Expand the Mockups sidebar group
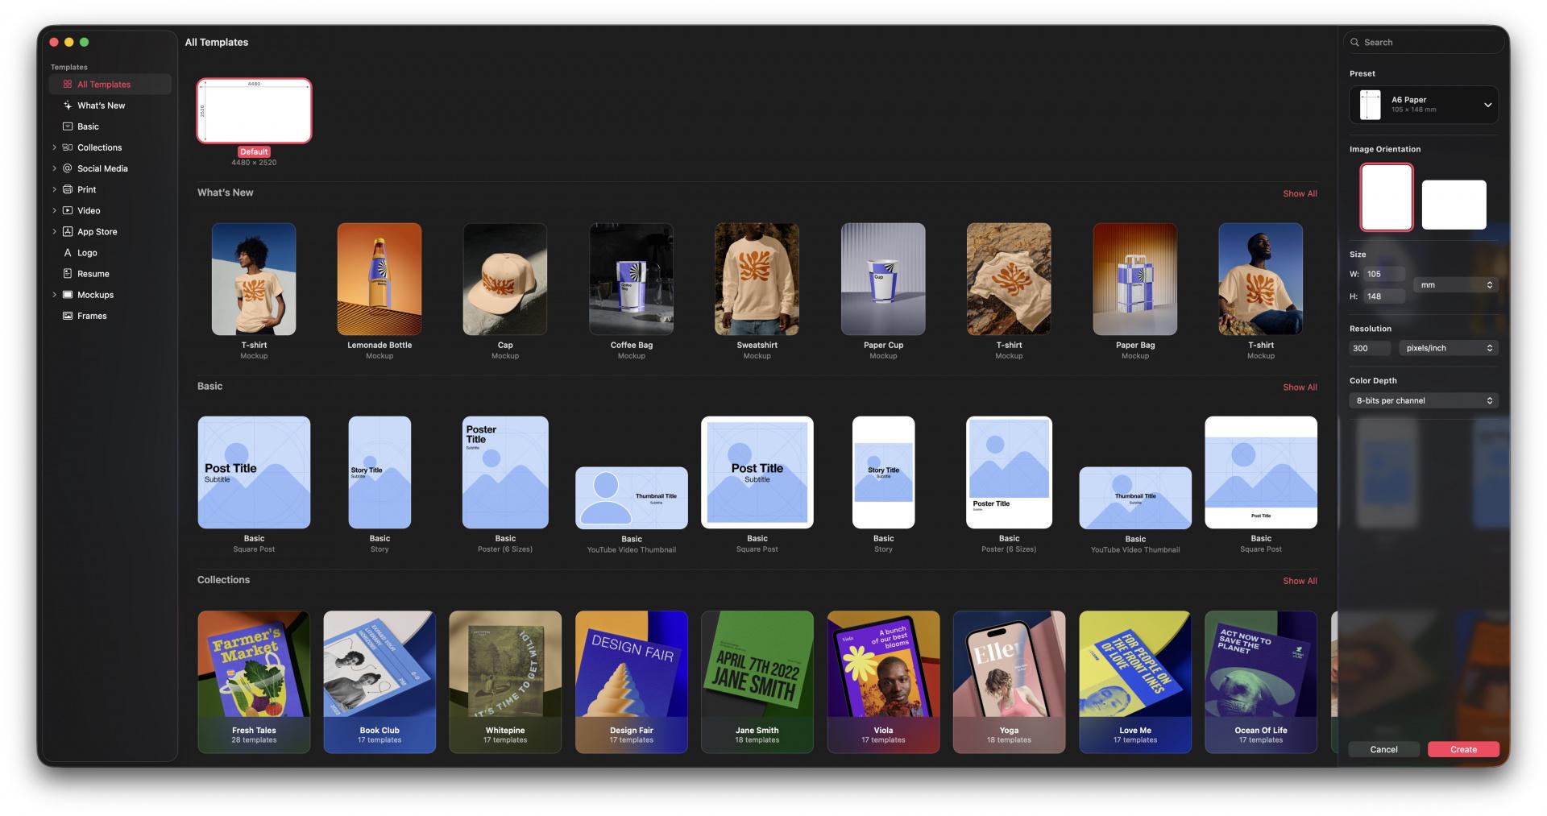 click(54, 295)
